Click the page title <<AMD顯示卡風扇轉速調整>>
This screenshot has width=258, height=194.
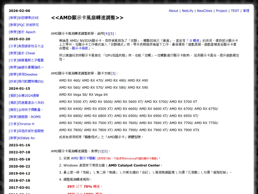pos(87,18)
